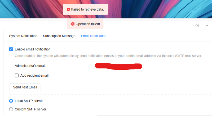Screen dimensions: 212x116
Task: Choose the Custom SMTP server radio button
Action: [x=11, y=109]
